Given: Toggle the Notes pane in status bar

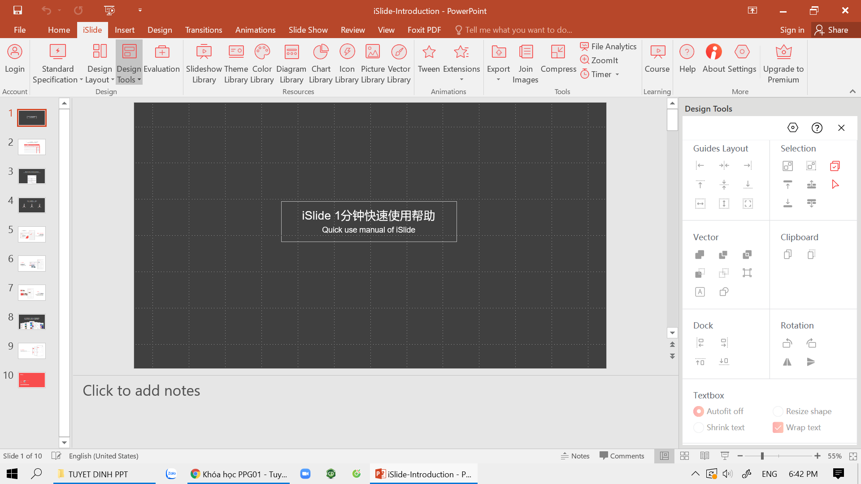Looking at the screenshot, I should [x=575, y=456].
